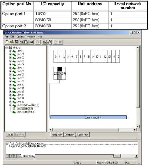Image resolution: width=149 pixels, height=166 pixels.
Task: Collapse the CP1L-L root node
Action: coord(6,47)
